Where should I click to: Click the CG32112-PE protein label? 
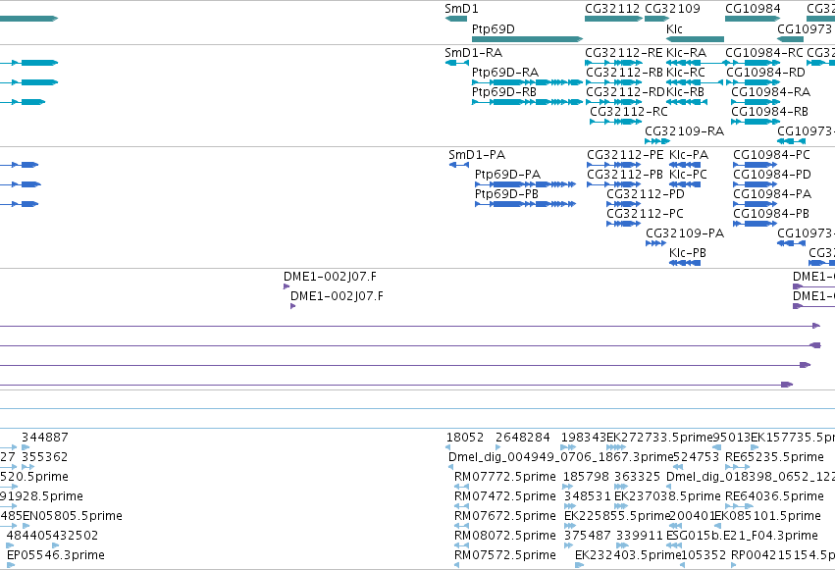625,155
